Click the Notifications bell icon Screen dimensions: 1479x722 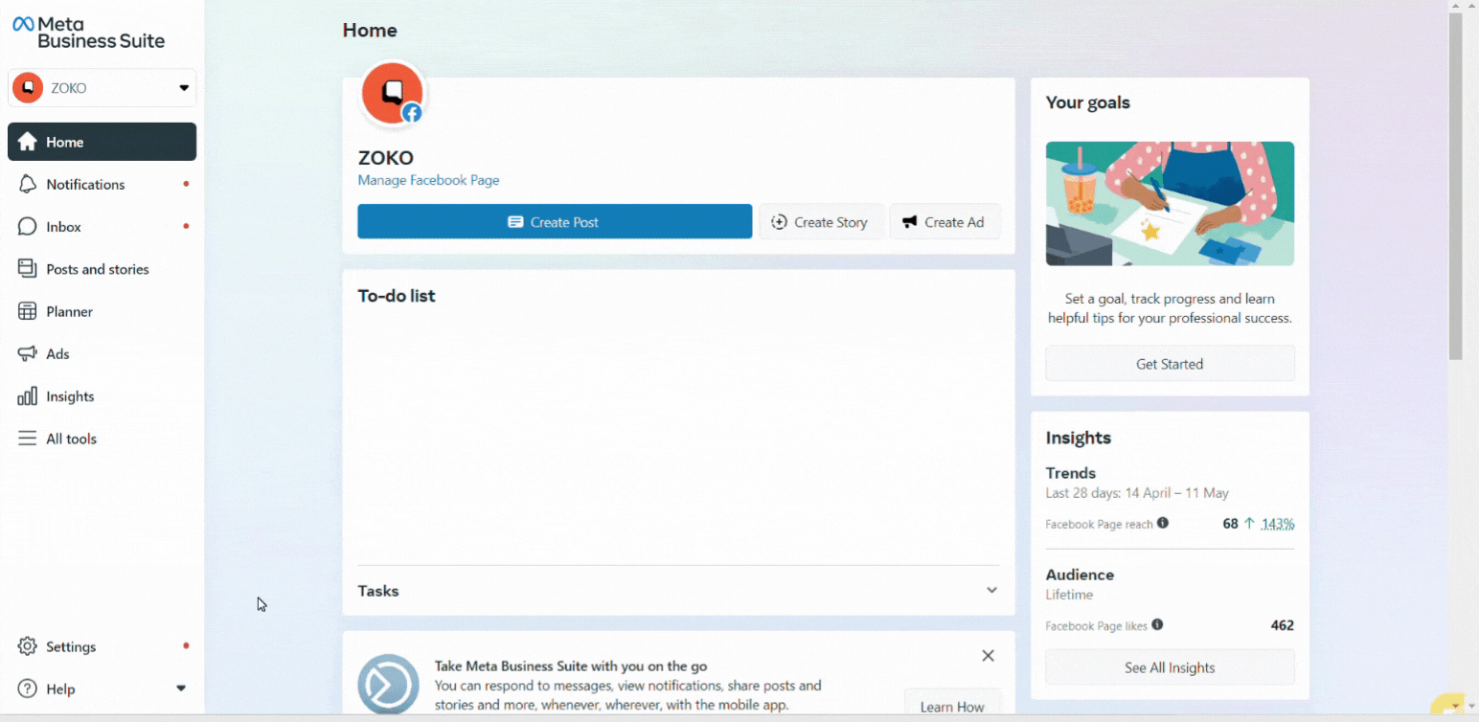[28, 184]
